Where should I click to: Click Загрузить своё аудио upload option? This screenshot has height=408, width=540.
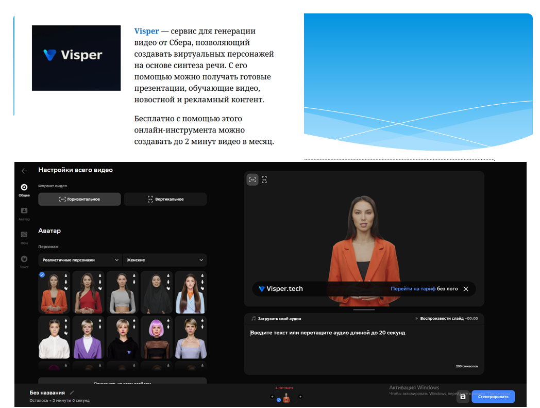[x=276, y=319]
